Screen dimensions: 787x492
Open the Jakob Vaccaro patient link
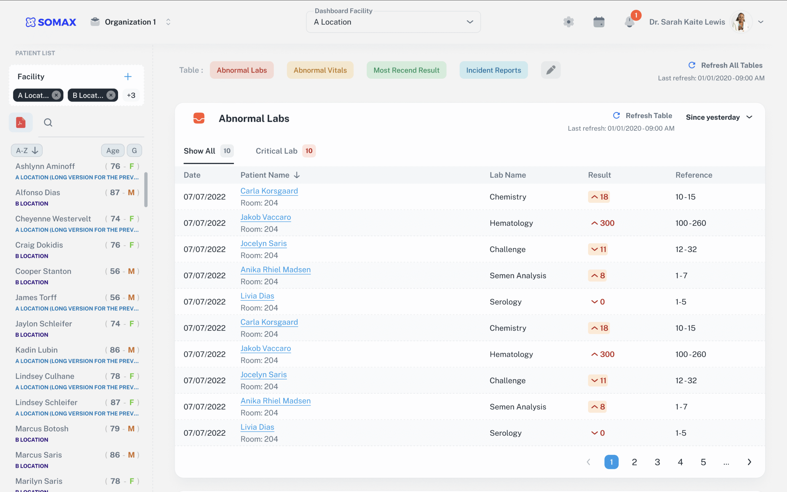pos(265,217)
